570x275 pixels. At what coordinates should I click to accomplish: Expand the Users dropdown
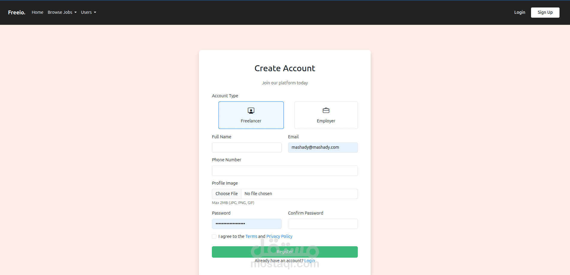[x=88, y=12]
